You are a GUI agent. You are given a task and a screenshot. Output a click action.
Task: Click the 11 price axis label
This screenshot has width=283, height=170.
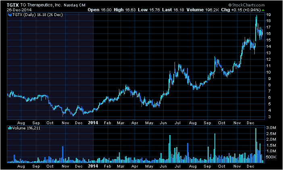268,66
